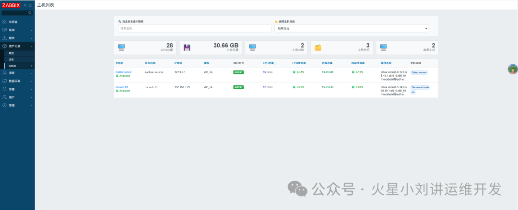Sort by CPU总量 column header
This screenshot has height=210, width=518.
[x=269, y=63]
